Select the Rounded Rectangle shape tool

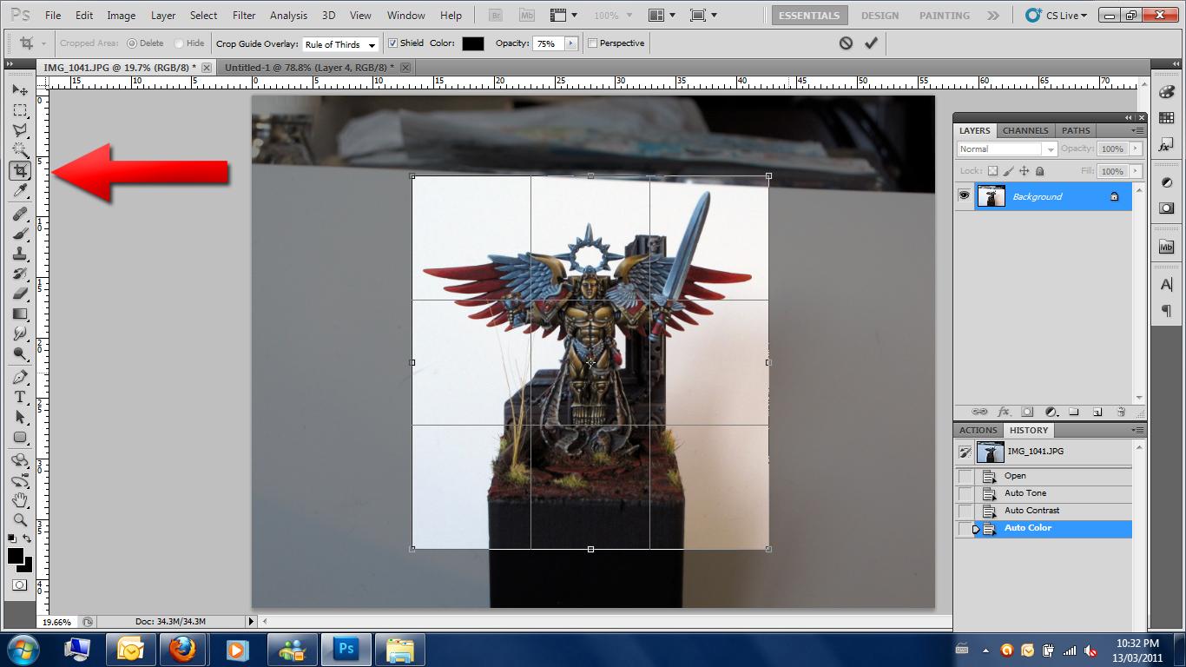click(x=20, y=437)
